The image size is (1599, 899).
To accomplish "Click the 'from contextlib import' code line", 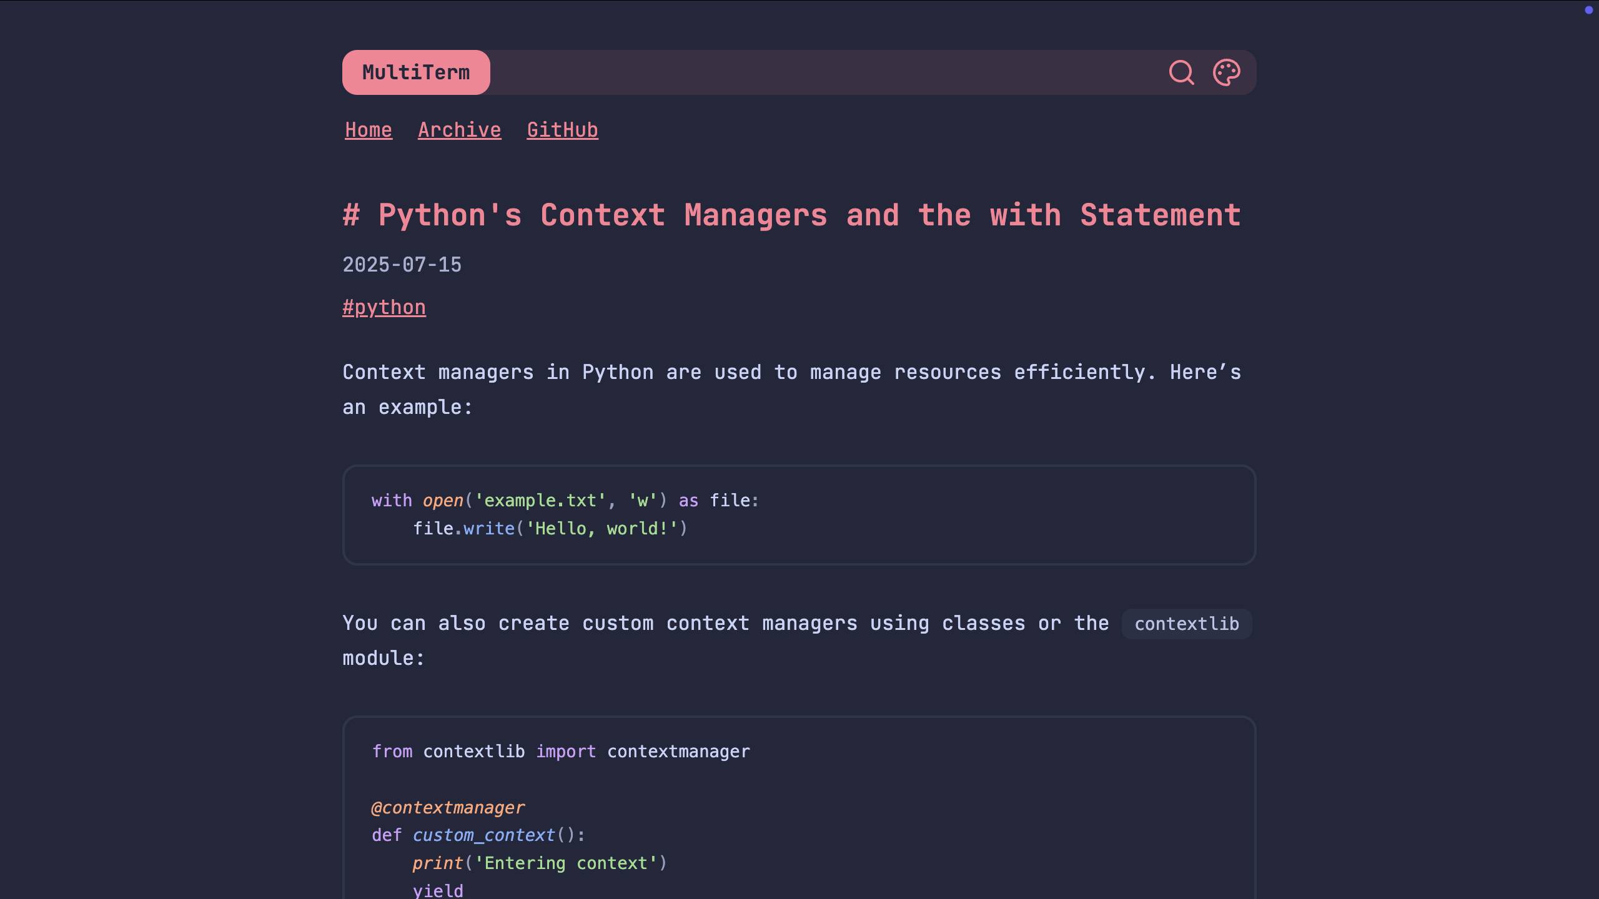I will [x=560, y=752].
